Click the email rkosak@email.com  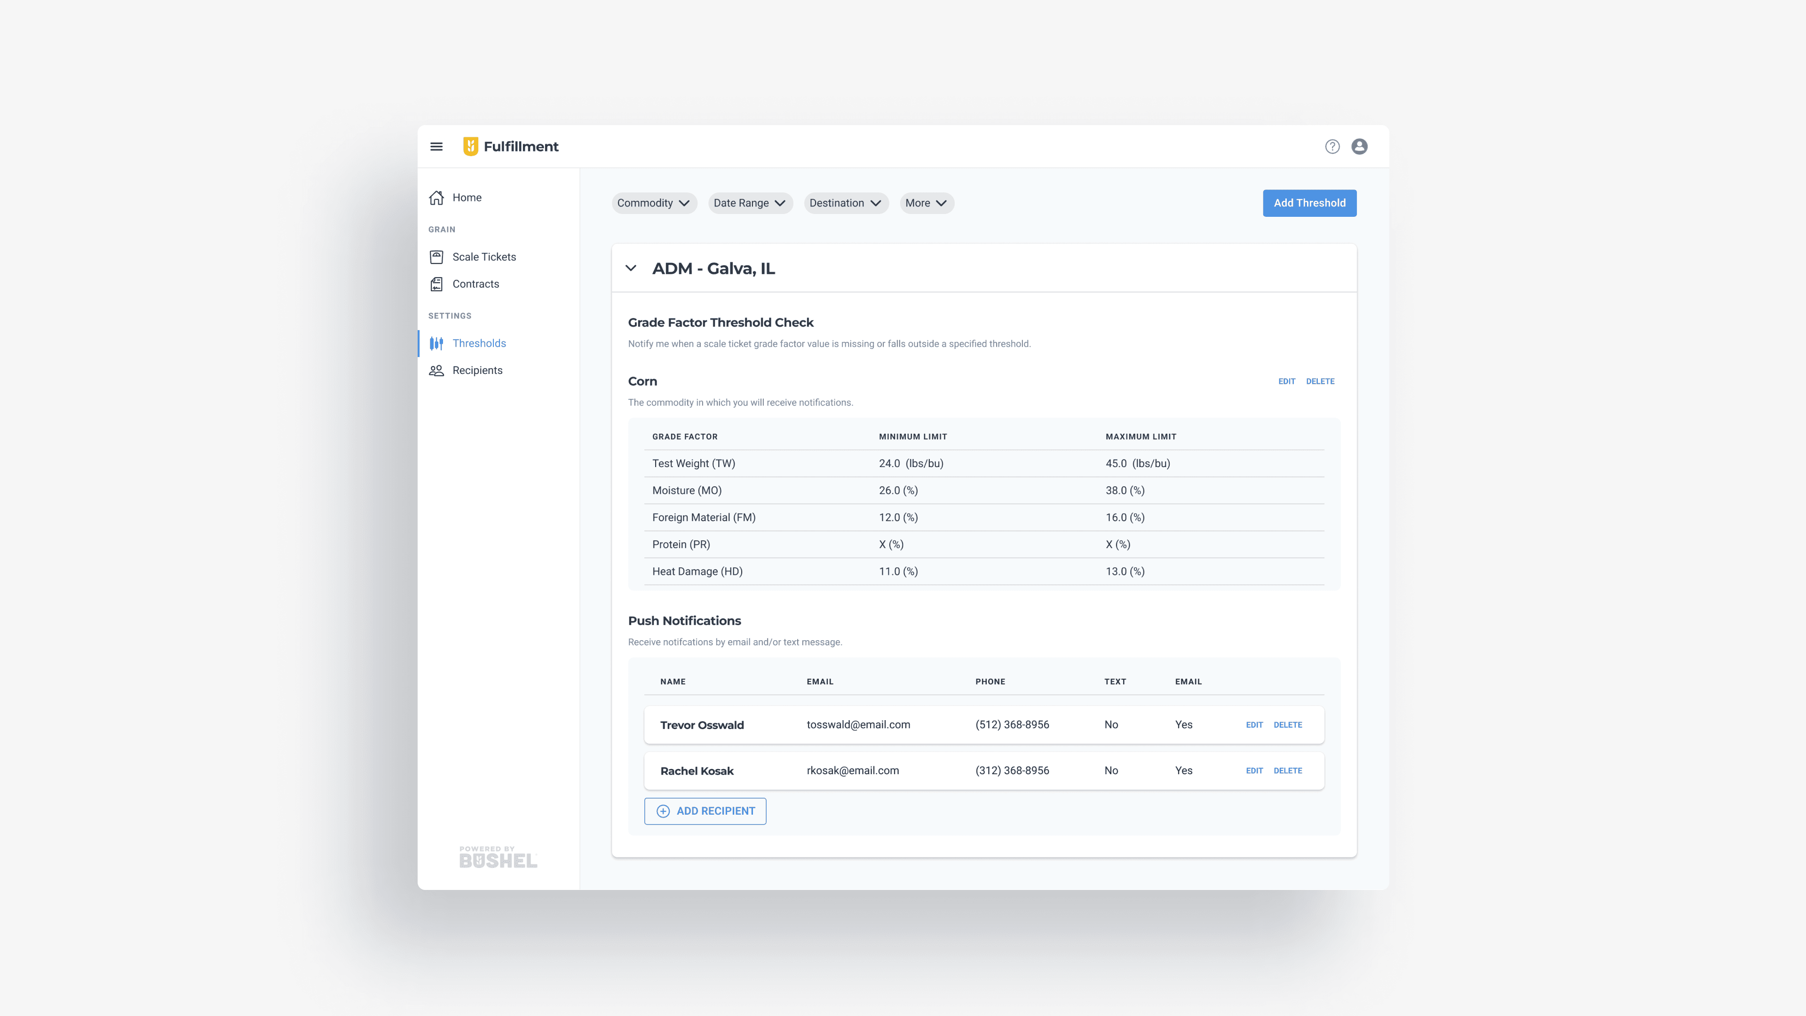point(853,770)
